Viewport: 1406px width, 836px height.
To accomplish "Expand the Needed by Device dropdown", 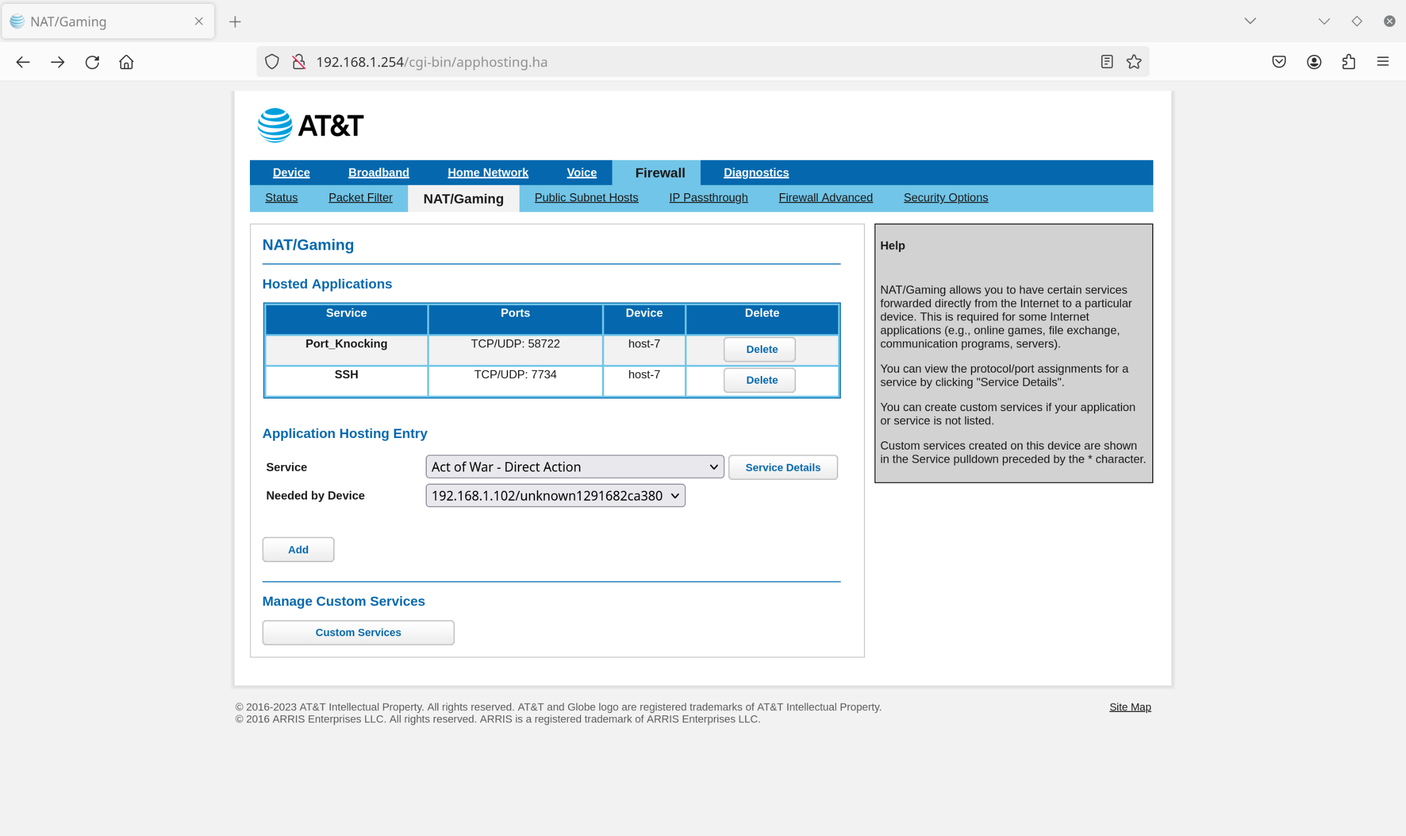I will pyautogui.click(x=556, y=496).
